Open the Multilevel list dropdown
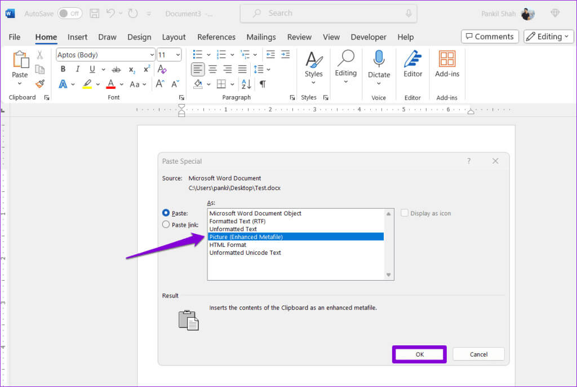 (x=255, y=55)
